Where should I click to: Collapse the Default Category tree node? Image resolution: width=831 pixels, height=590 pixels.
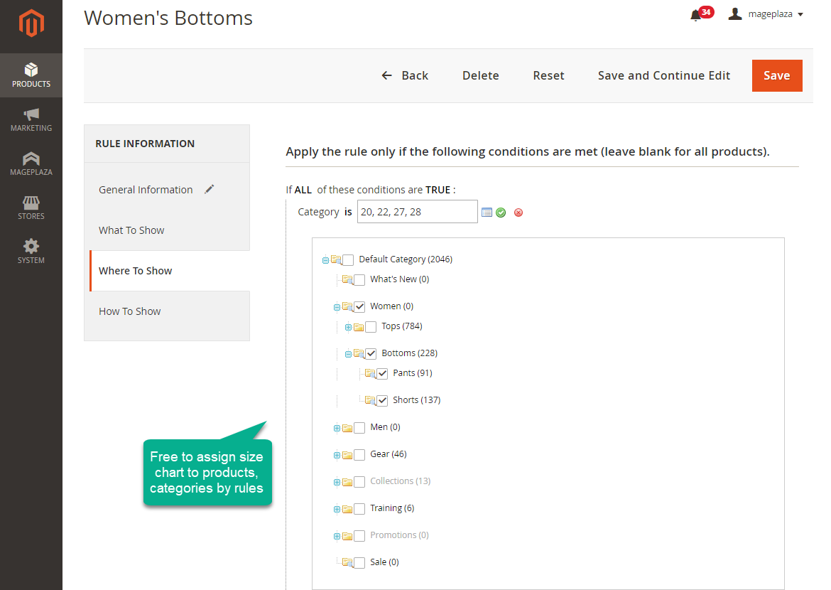tap(325, 259)
